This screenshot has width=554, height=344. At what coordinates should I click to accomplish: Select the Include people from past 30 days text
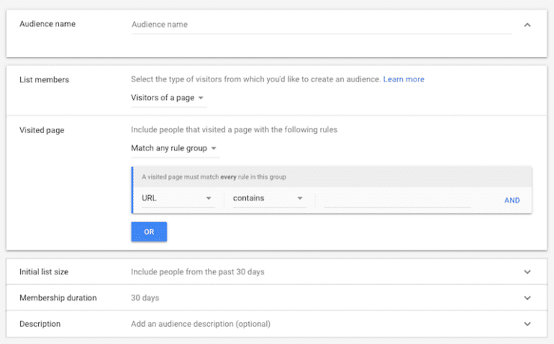pos(197,272)
